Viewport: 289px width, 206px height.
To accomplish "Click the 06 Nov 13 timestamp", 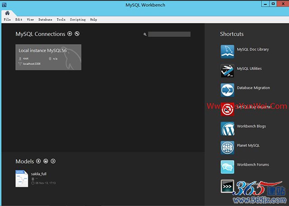I will click(x=45, y=183).
